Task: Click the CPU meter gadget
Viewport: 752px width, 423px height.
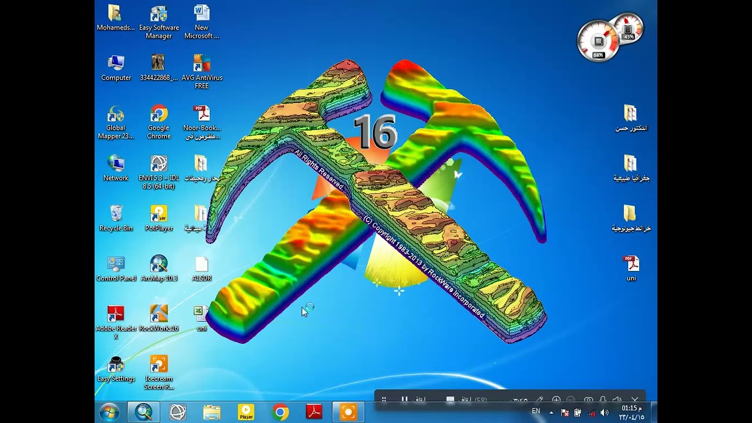Action: click(598, 41)
